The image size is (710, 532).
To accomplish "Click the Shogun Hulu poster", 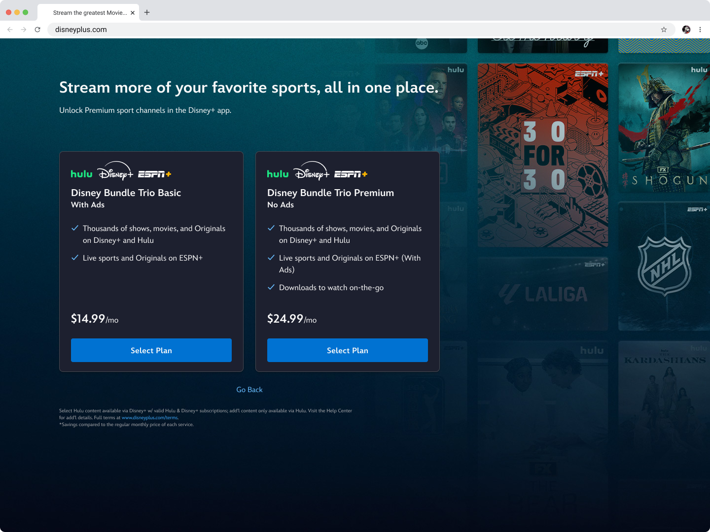I will (x=664, y=127).
